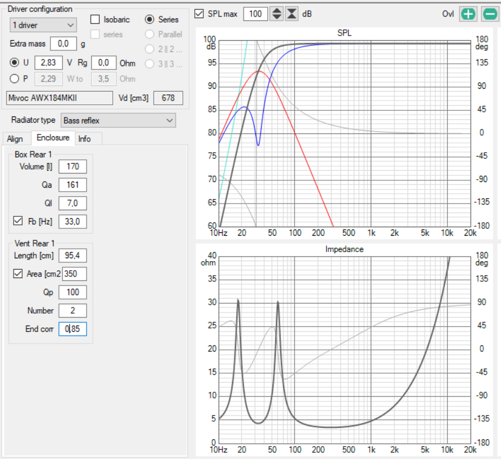Choose the Series radio option
The width and height of the screenshot is (501, 459).
[150, 20]
